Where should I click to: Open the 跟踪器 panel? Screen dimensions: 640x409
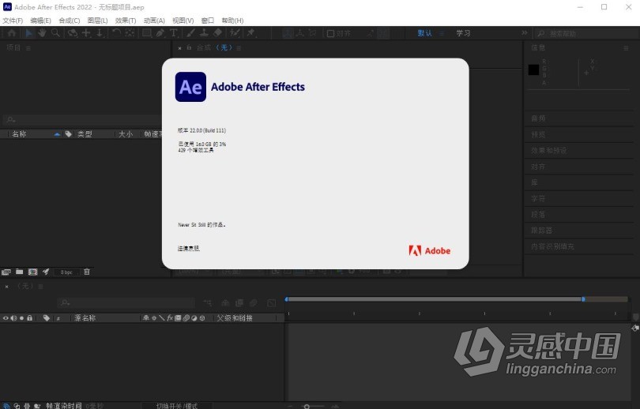click(x=542, y=231)
